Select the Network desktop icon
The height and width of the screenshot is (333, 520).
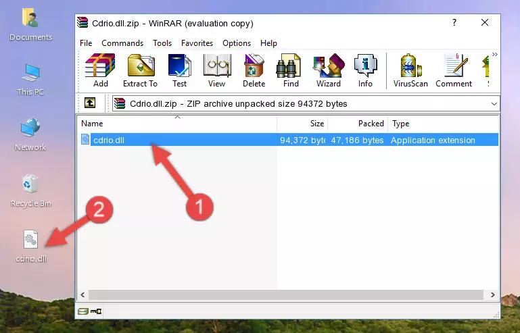coord(30,134)
